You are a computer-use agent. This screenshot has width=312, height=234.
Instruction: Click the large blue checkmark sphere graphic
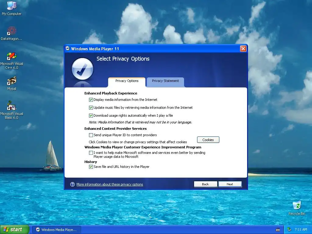pos(82,69)
